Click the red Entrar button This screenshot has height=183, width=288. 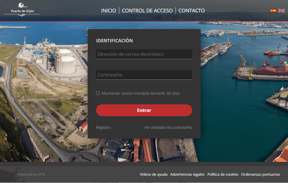pyautogui.click(x=144, y=110)
